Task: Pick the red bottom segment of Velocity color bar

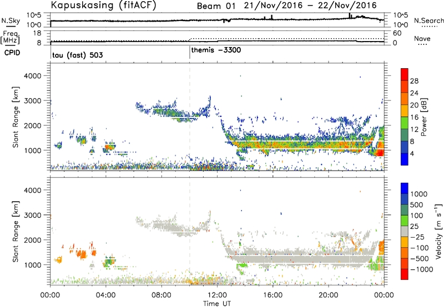Action: point(405,274)
